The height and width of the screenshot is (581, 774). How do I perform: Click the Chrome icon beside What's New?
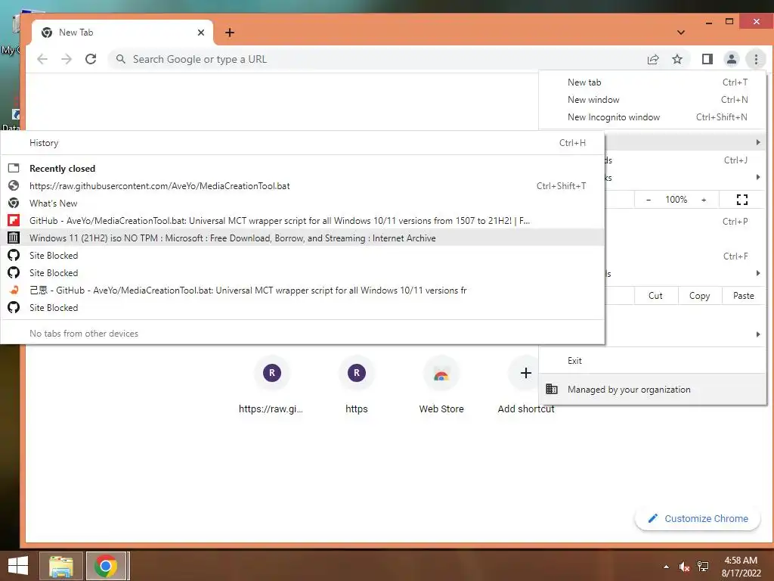tap(14, 203)
